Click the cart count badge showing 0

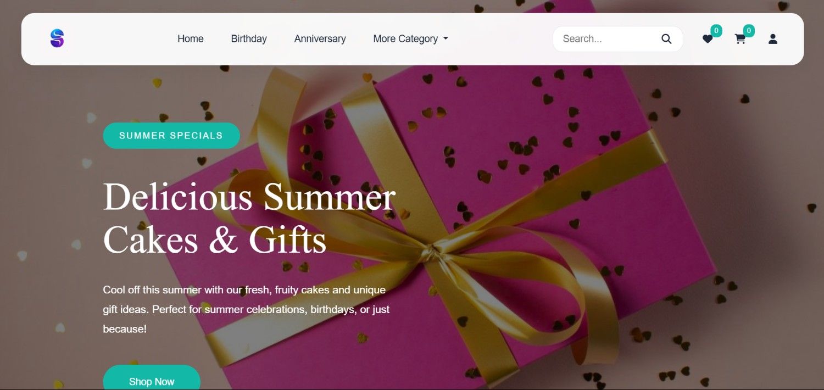[x=749, y=31]
